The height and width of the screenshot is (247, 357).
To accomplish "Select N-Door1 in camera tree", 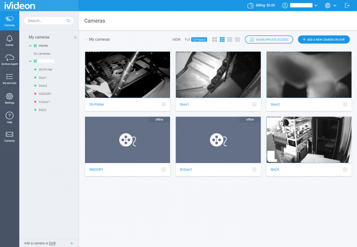I will tap(45, 102).
